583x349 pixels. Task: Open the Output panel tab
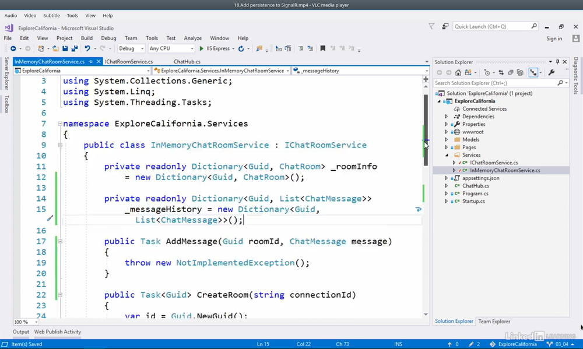click(x=21, y=332)
